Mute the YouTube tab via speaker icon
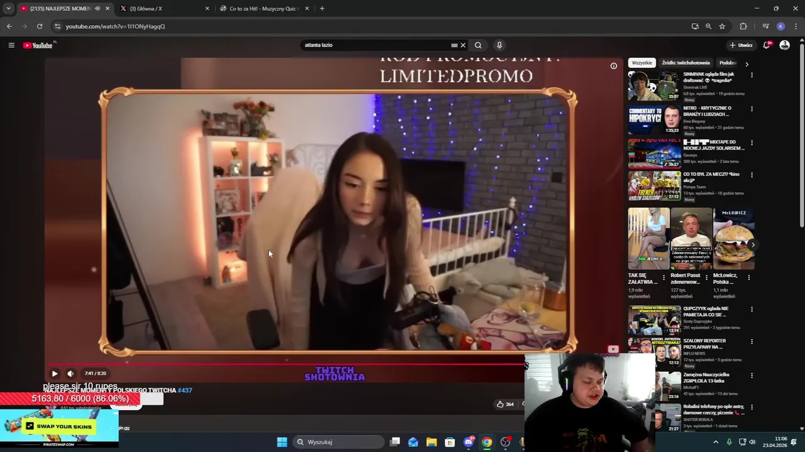 coord(97,8)
